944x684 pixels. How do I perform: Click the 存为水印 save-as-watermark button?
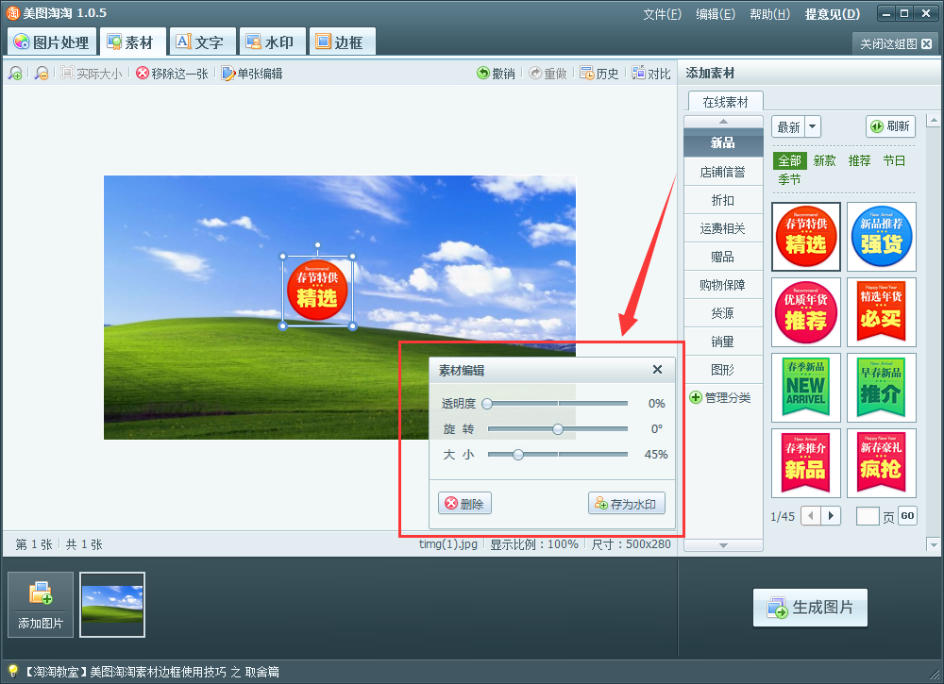[x=627, y=503]
